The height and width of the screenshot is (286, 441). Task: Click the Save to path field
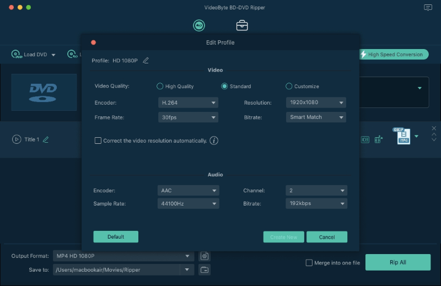[116, 269]
